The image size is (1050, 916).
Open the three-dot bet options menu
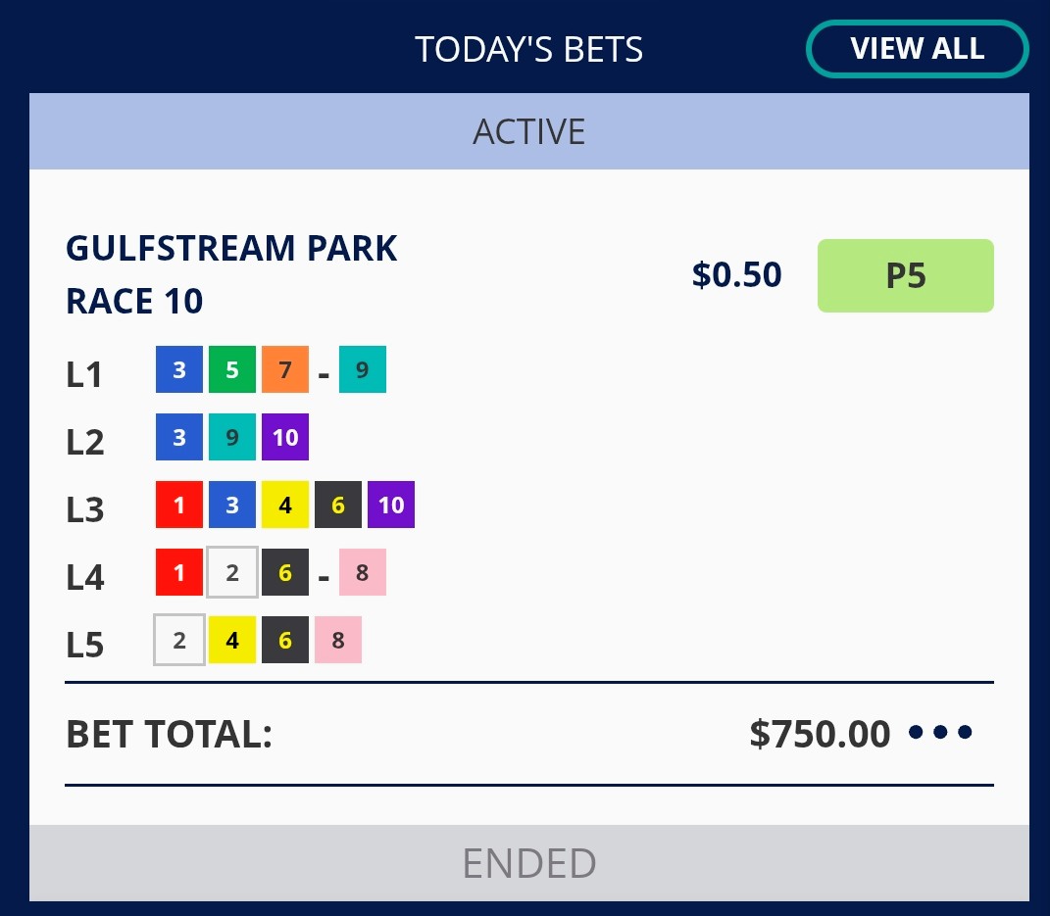[x=940, y=732]
